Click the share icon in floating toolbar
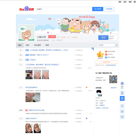The width and height of the screenshot is (136, 136). [x=122, y=112]
